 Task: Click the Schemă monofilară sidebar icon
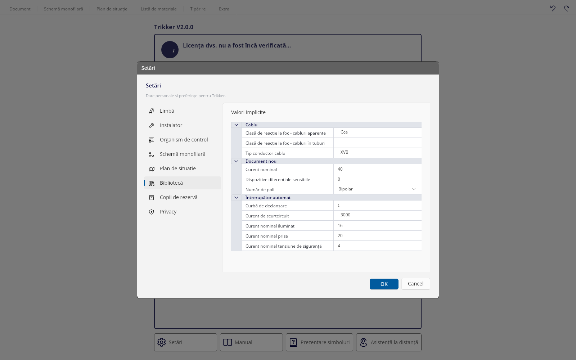[x=152, y=154]
